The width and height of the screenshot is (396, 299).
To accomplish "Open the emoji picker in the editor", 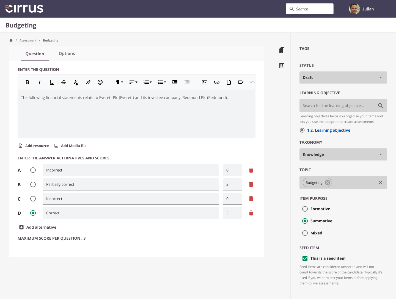I will pyautogui.click(x=100, y=82).
